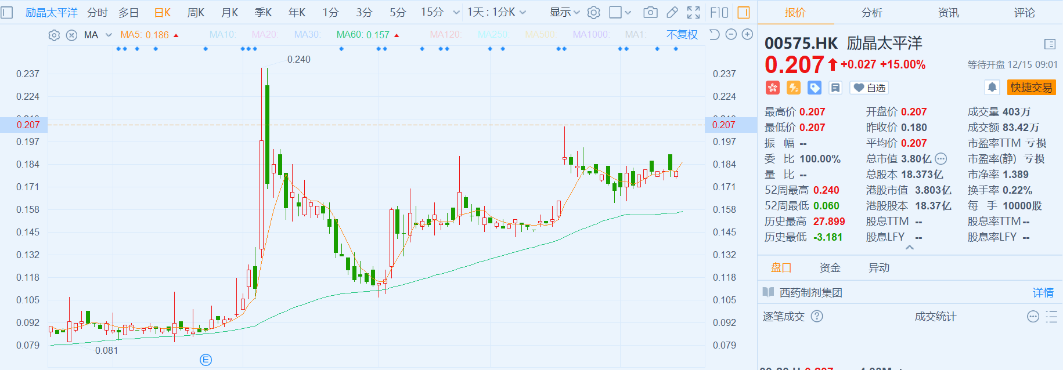Expand more minute intervals dropdown after 15分
This screenshot has width=1063, height=370.
pyautogui.click(x=456, y=12)
